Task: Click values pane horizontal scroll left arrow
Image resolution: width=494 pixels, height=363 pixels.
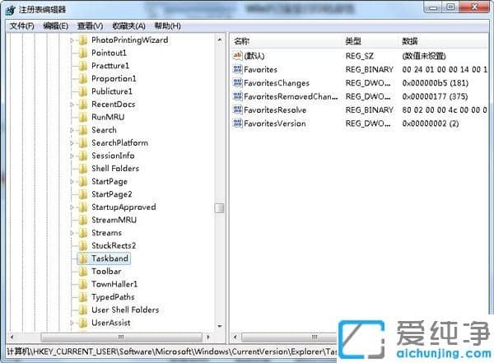Action: point(235,337)
